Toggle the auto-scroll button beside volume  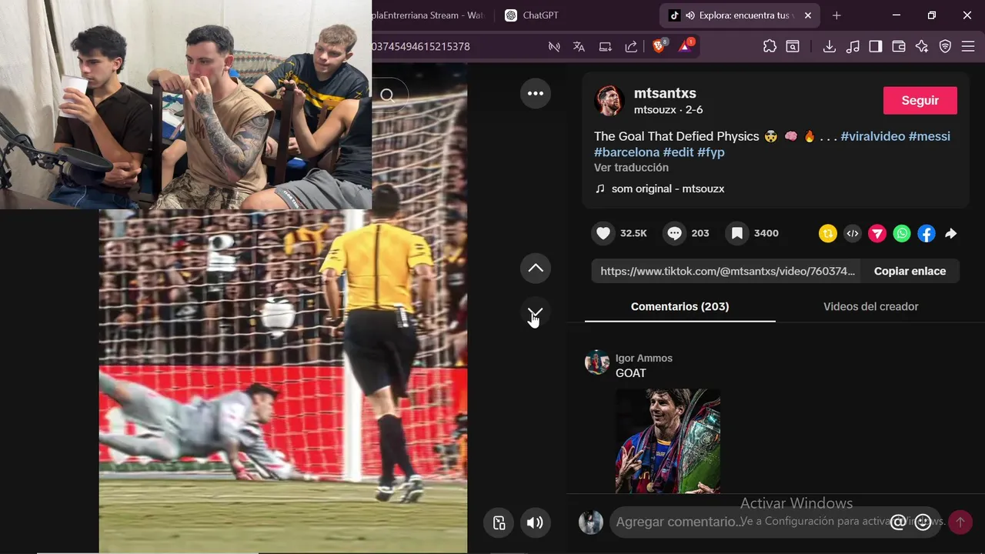(x=499, y=523)
